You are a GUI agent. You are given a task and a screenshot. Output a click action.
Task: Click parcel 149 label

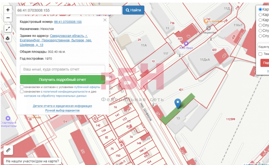tap(139, 143)
